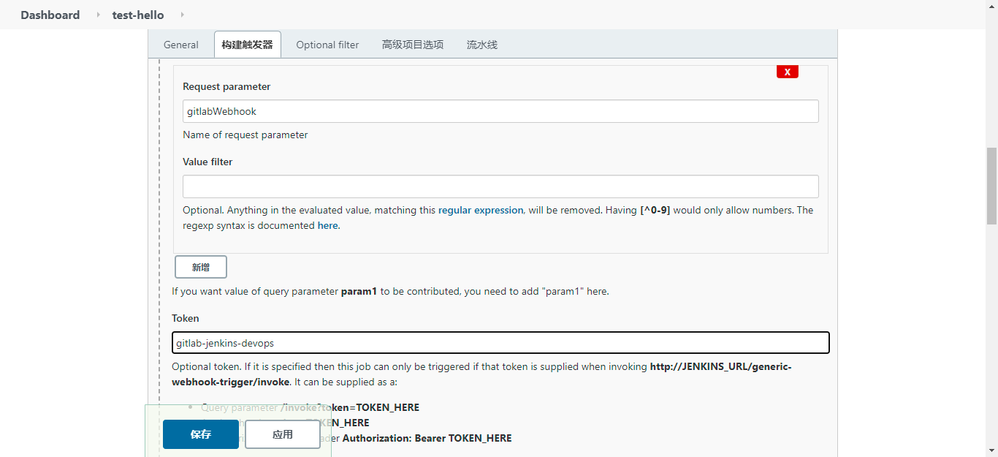Select the 构建触发器 tab
The width and height of the screenshot is (998, 457).
(247, 45)
